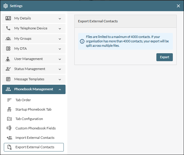
Task: Open Custom Phonebook Fields page
Action: pos(35,128)
